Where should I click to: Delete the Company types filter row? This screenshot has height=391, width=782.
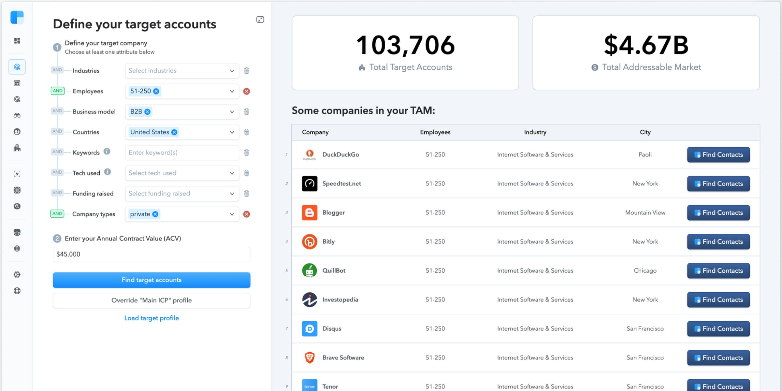(x=247, y=214)
